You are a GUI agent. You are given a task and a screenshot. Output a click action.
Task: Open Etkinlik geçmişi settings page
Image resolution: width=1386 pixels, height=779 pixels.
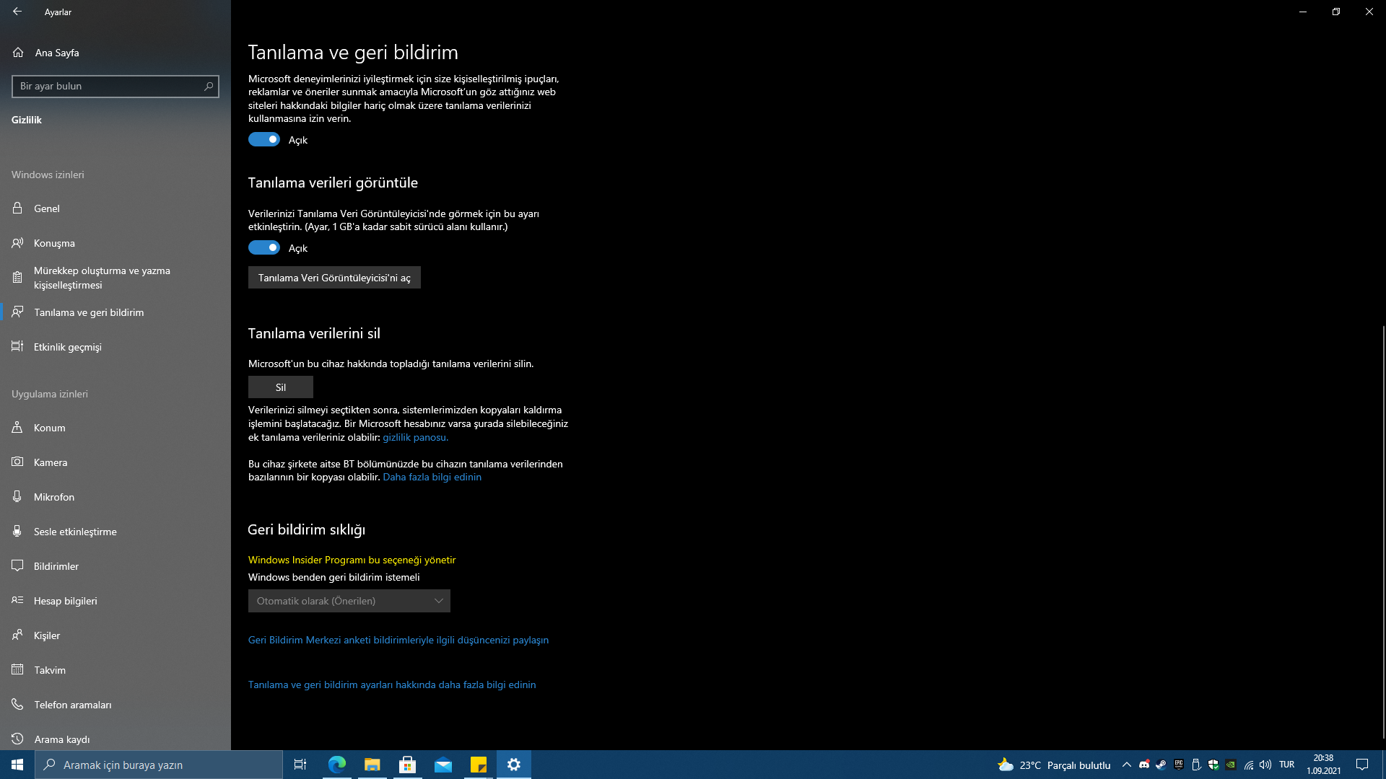pyautogui.click(x=68, y=347)
